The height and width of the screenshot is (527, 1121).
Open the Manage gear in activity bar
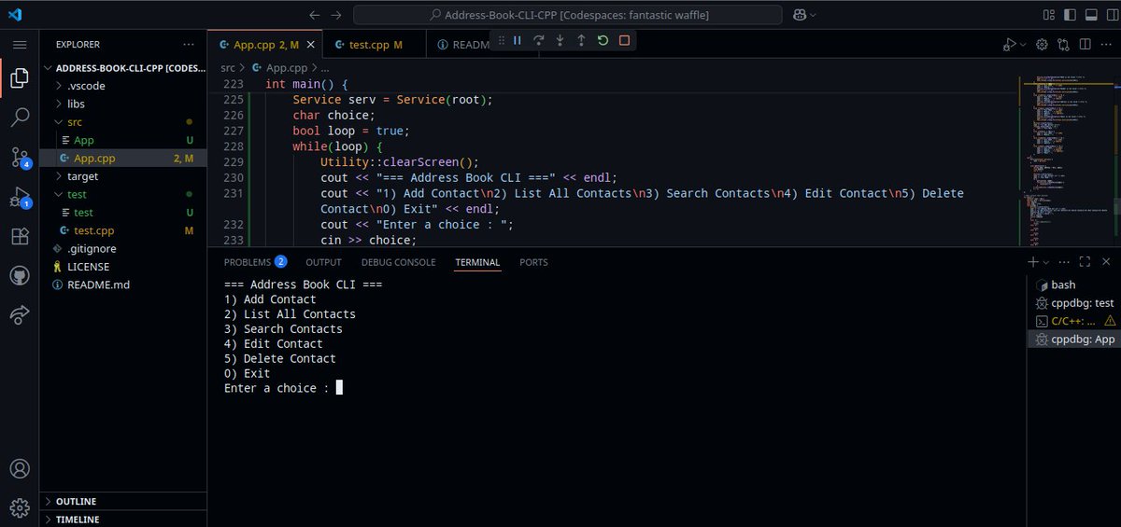(x=20, y=507)
